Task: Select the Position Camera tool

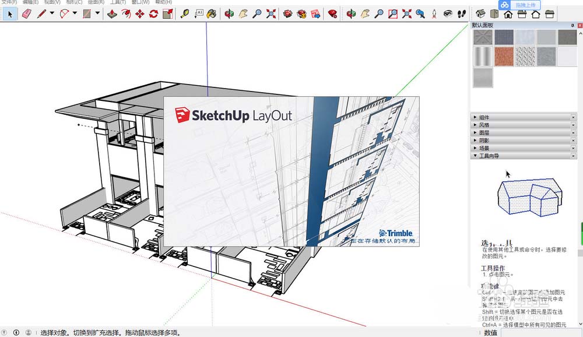Action: pos(434,14)
